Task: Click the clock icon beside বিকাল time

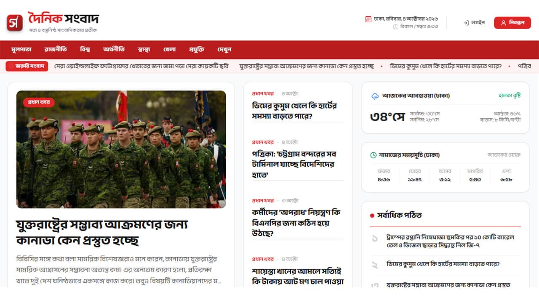Action: (x=395, y=27)
